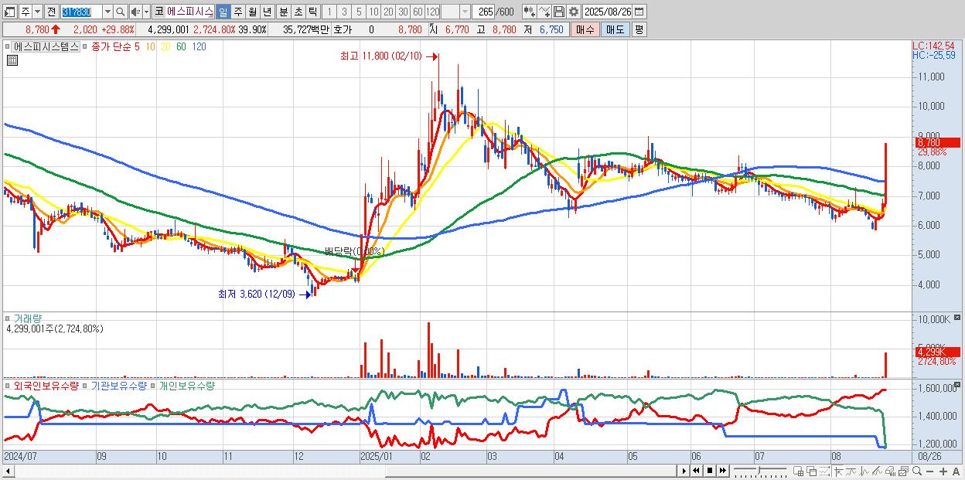Open the stock code history dropdown

tap(107, 12)
